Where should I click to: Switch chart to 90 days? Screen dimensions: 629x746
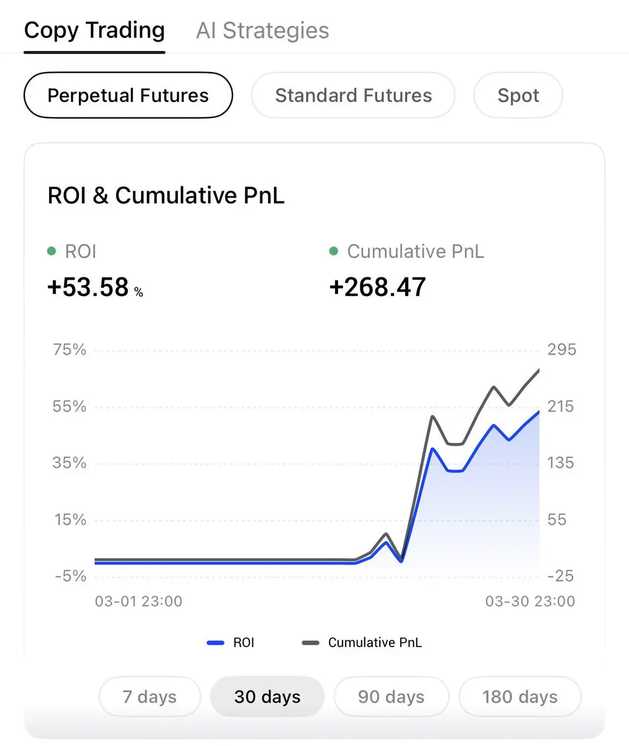(x=391, y=697)
